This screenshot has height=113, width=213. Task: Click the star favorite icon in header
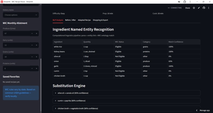[x=194, y=8]
